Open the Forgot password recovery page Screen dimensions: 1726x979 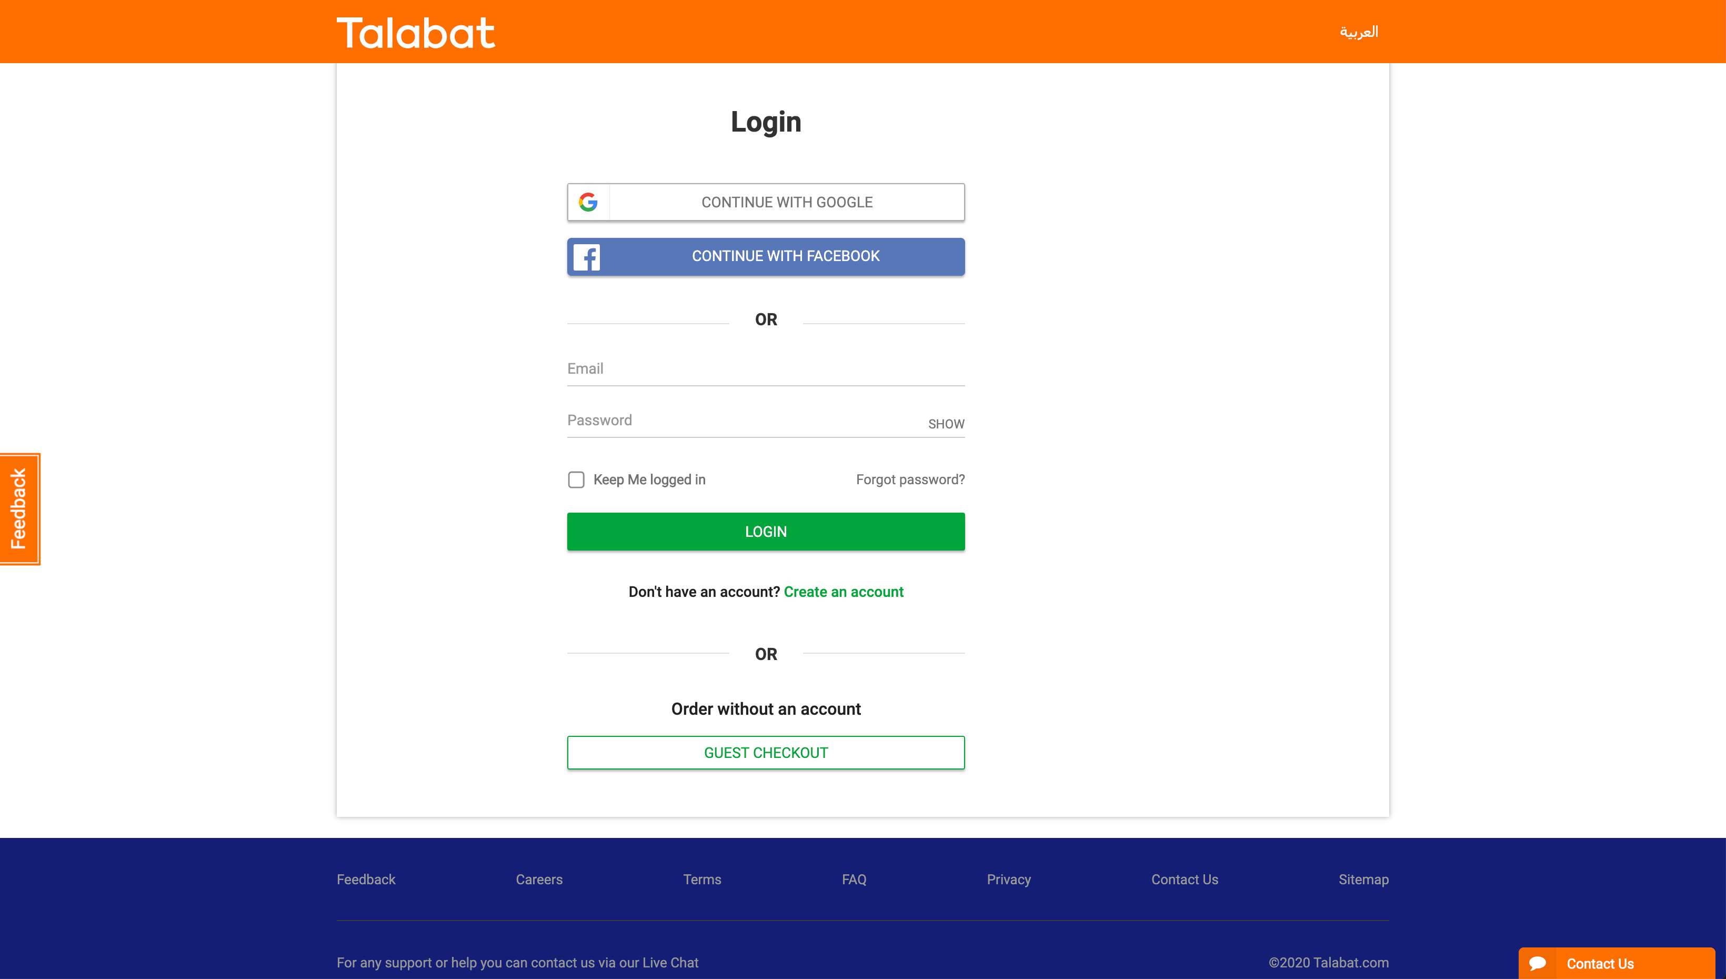(x=910, y=479)
